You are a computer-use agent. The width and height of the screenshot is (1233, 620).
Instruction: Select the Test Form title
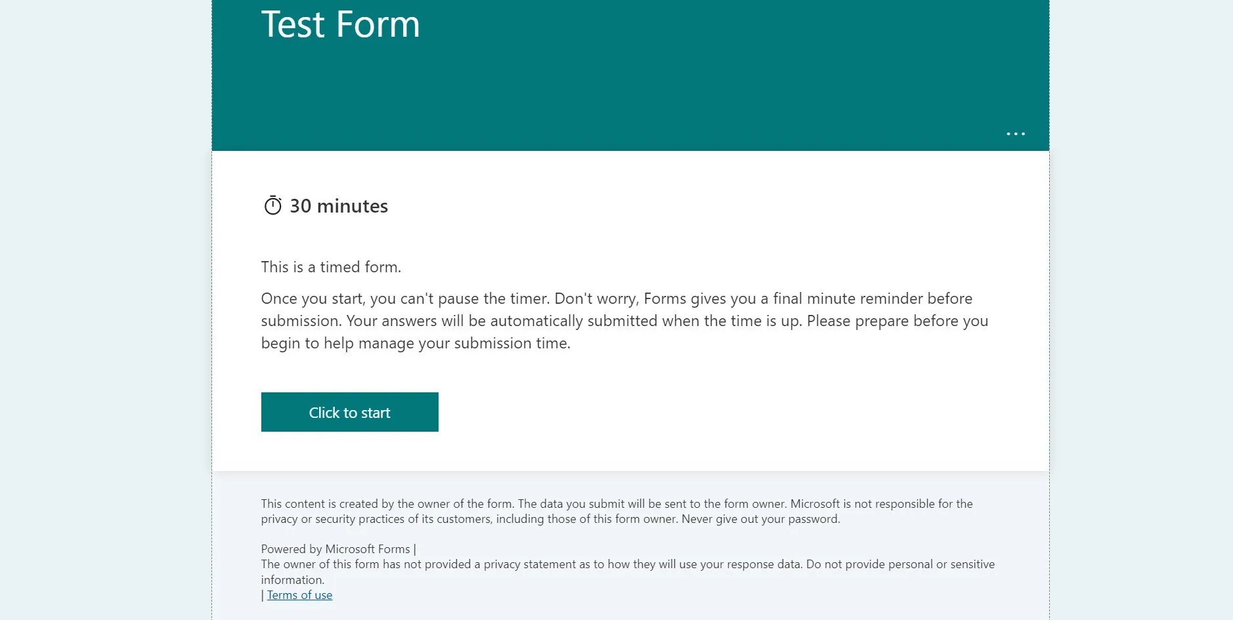tap(341, 25)
